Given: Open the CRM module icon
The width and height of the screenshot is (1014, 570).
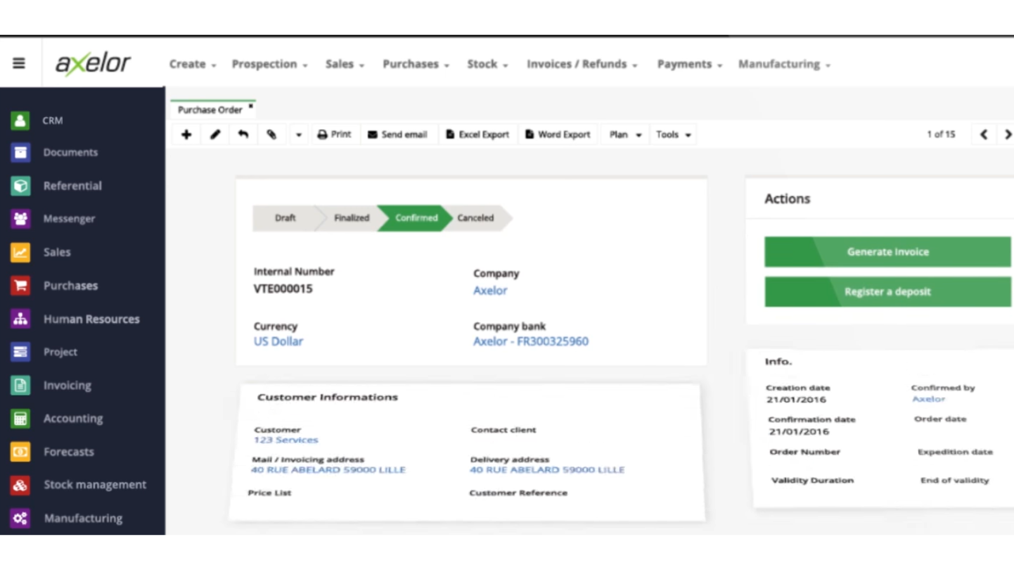Looking at the screenshot, I should click(x=20, y=120).
